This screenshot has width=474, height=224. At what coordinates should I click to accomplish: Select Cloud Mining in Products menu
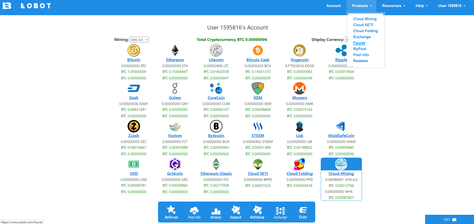tap(365, 19)
